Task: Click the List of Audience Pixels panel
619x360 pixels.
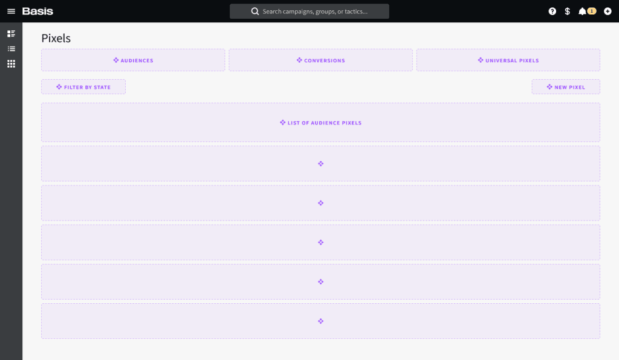Action: (x=320, y=123)
